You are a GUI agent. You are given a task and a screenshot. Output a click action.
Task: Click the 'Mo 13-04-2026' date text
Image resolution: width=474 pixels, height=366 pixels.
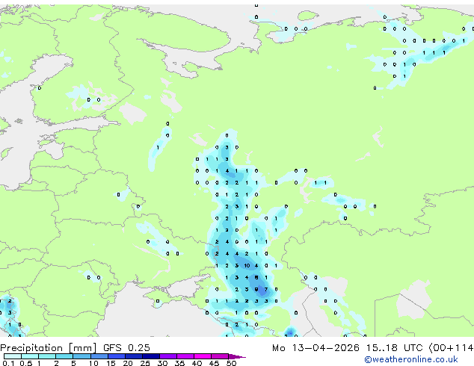[316, 348]
